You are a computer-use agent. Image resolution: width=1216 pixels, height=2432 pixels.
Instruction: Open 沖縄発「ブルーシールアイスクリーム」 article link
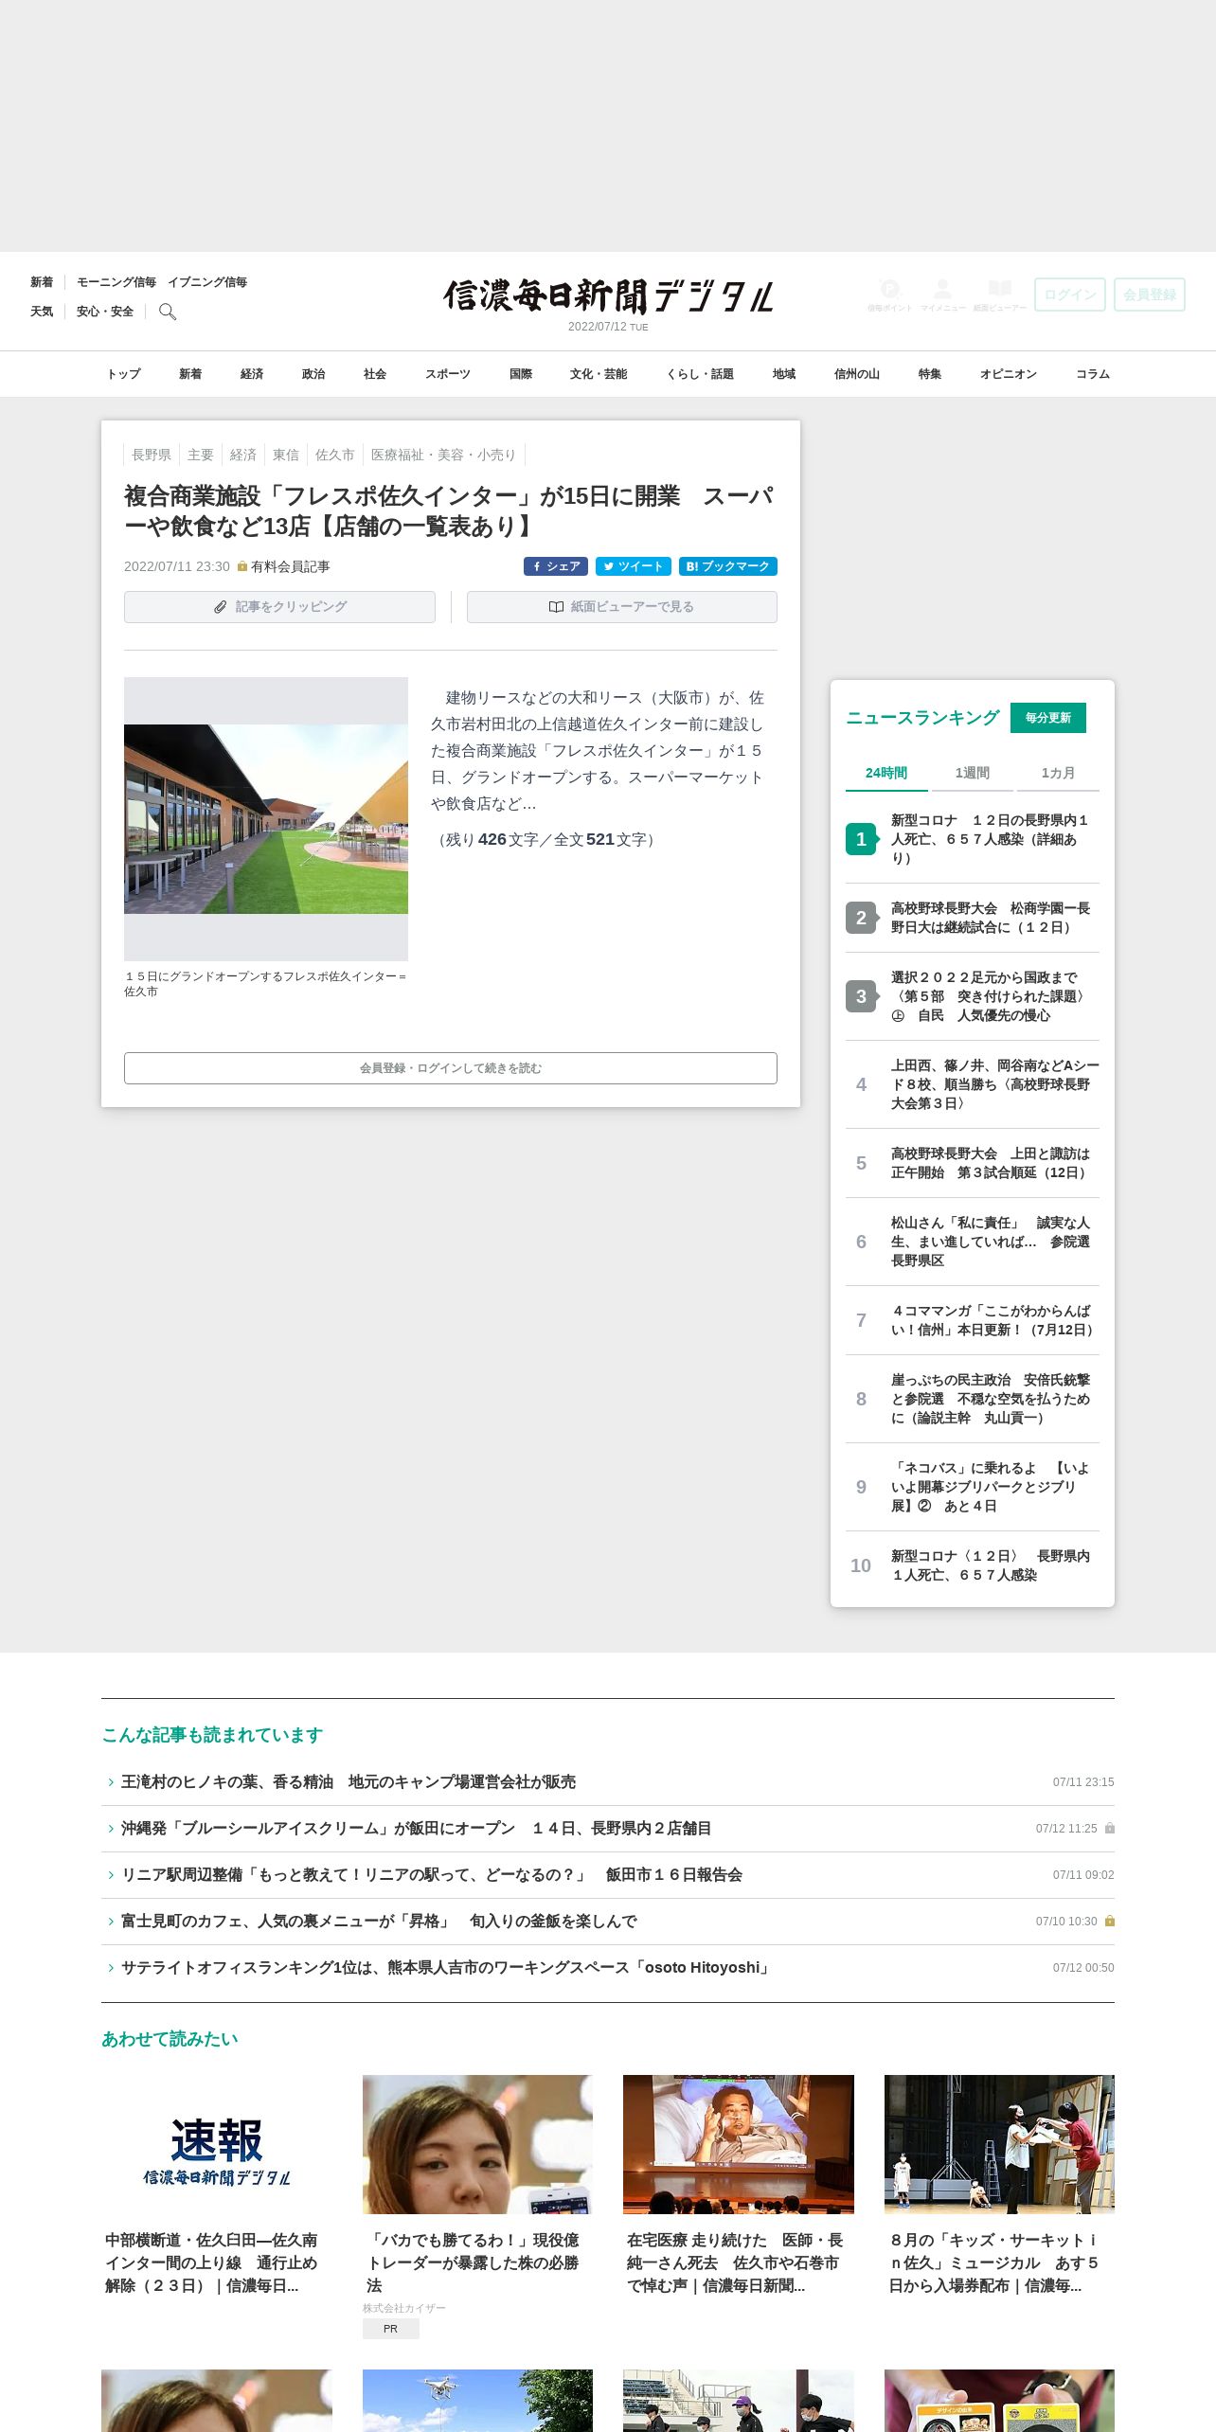[416, 1829]
